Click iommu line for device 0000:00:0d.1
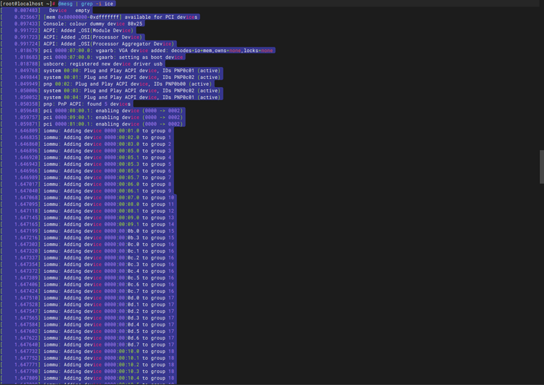Screen dimensions: 544x385 tap(88, 305)
